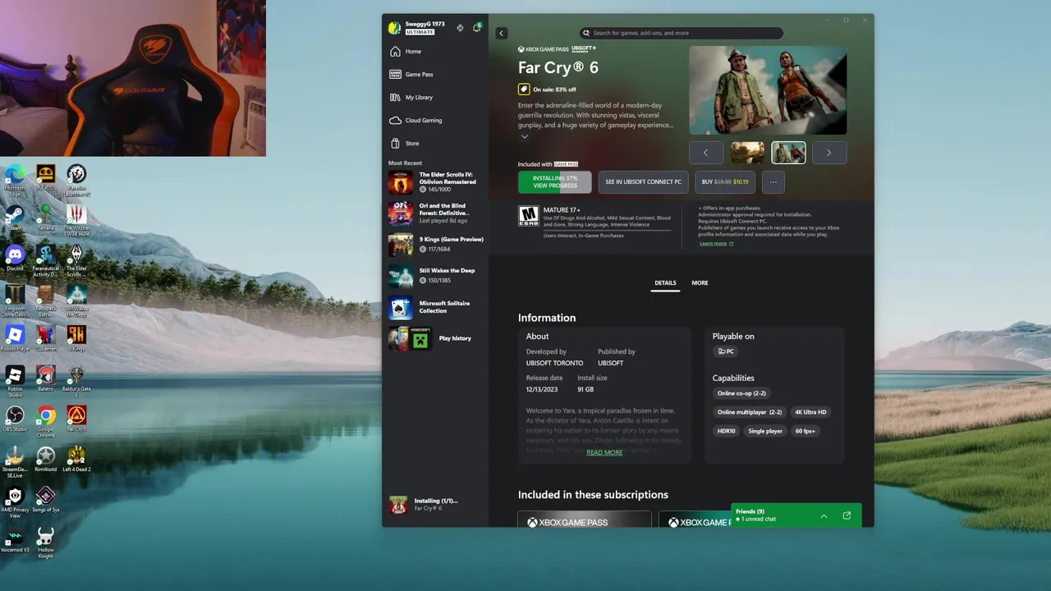Open Hollow Knight desktop shortcut

coord(46,543)
